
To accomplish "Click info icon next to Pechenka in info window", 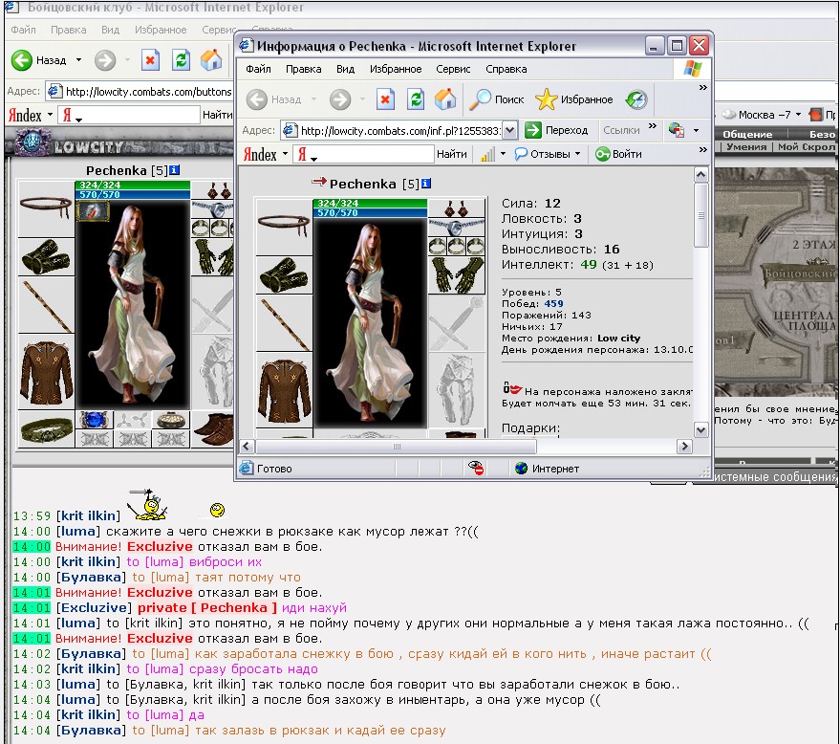I will tap(426, 184).
